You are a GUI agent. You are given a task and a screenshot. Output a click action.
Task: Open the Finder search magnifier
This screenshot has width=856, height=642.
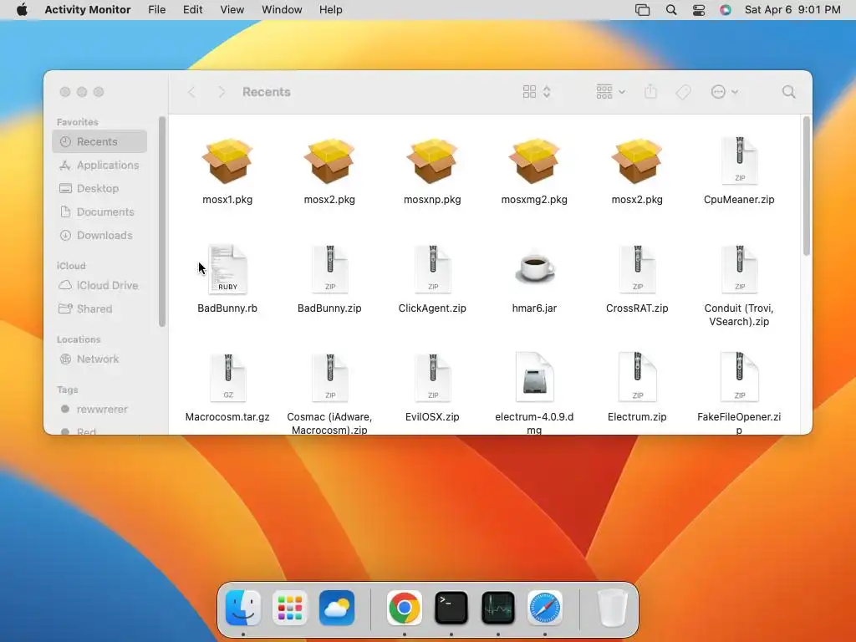(x=788, y=92)
